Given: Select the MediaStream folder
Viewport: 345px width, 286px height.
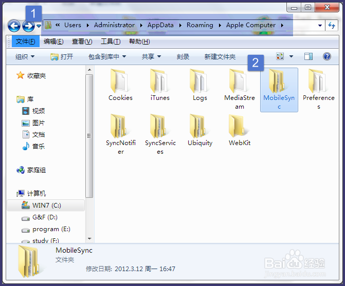Looking at the screenshot, I should [240, 90].
